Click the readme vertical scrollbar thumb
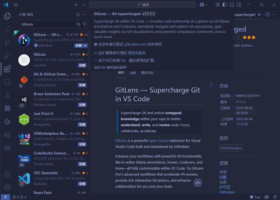The width and height of the screenshot is (280, 200). (x=212, y=84)
